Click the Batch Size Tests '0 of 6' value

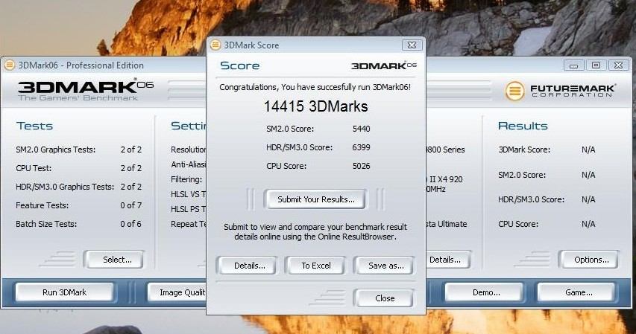point(131,224)
